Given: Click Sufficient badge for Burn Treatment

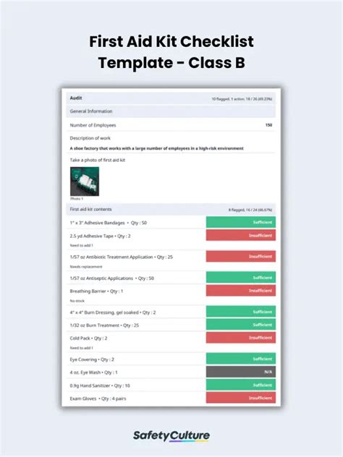Looking at the screenshot, I should (x=241, y=325).
